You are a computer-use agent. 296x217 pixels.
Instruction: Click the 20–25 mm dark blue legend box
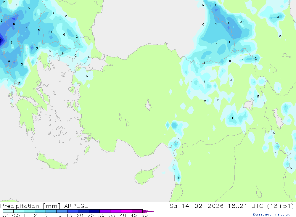point(83,211)
